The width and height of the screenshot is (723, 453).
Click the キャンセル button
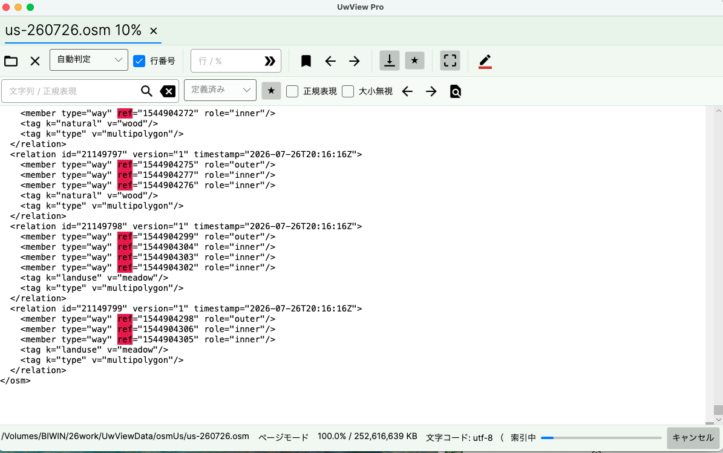pos(693,438)
